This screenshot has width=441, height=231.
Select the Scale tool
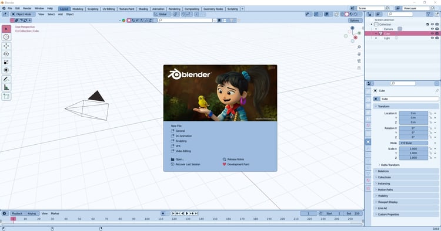coord(6,62)
